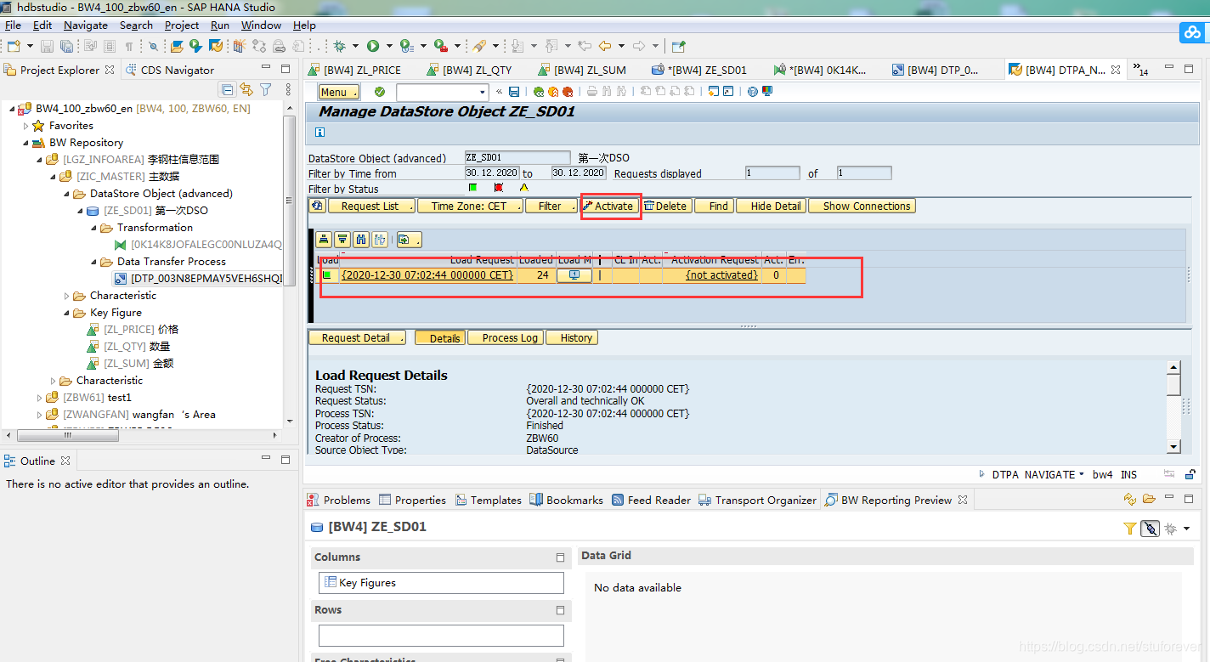Click the Back navigation arrow in main toolbar

(605, 46)
